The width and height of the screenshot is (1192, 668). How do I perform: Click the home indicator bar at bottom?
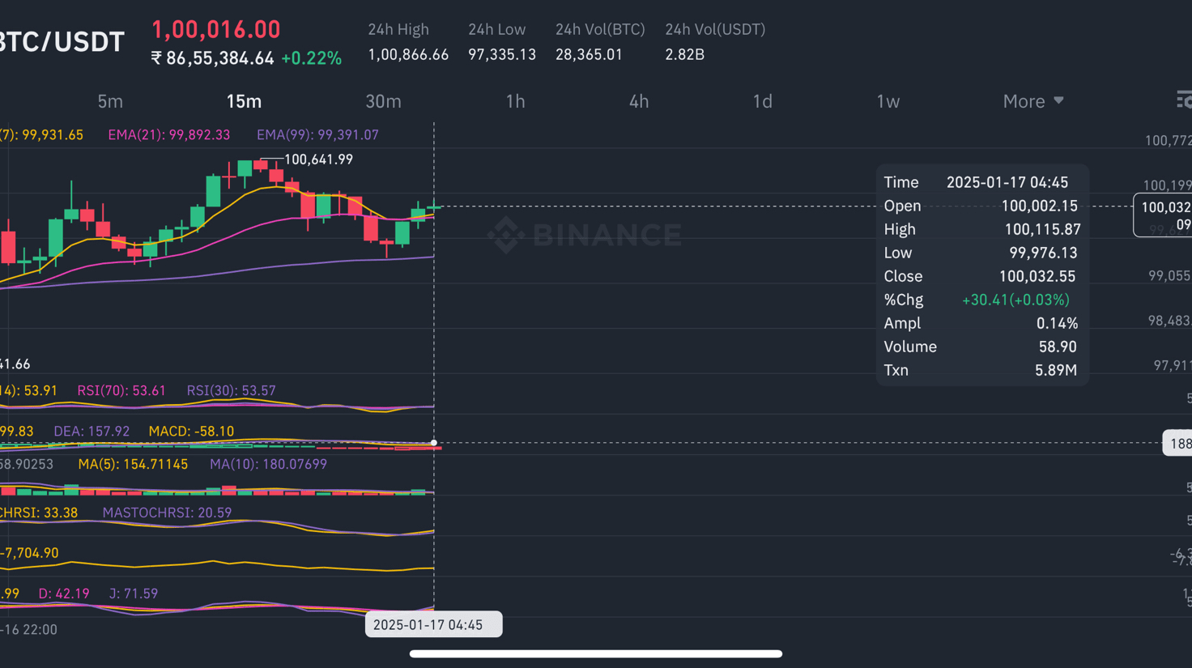[x=596, y=653]
